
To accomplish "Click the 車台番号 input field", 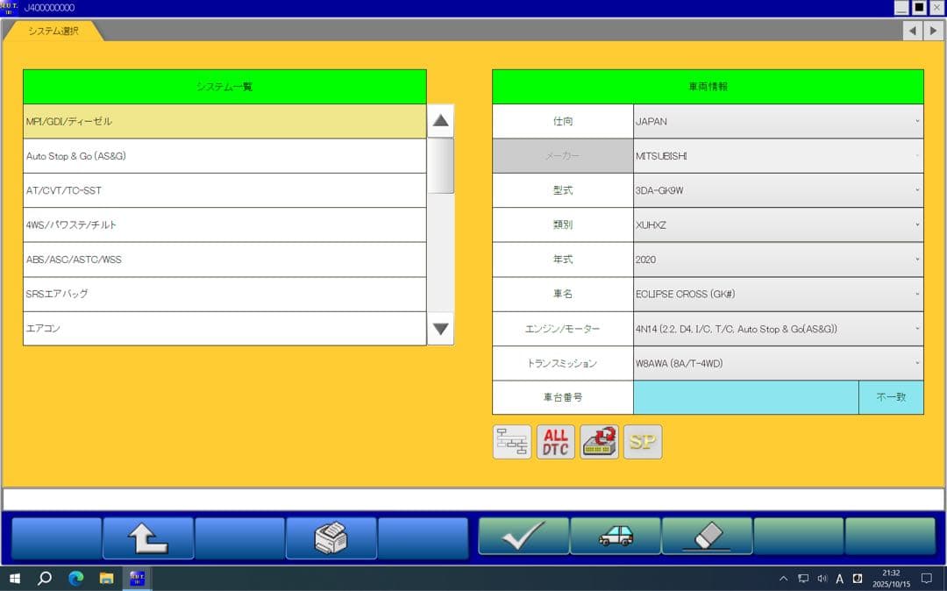I will [x=745, y=397].
